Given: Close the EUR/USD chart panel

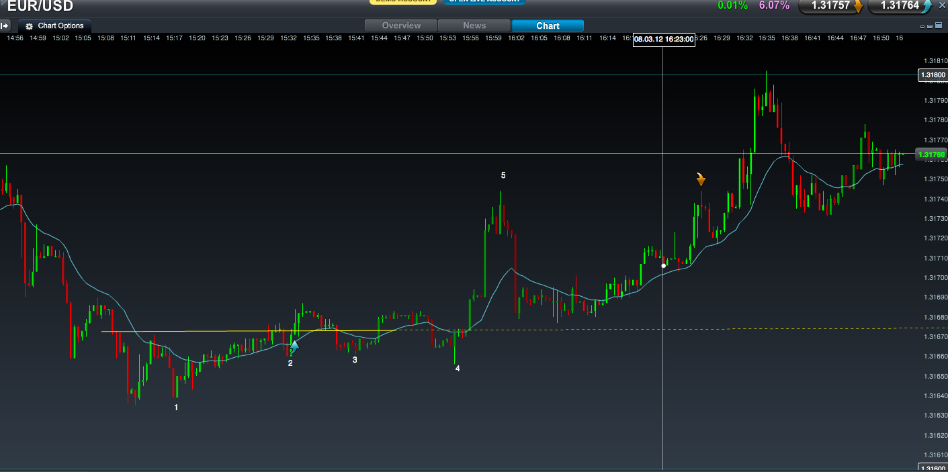Looking at the screenshot, I should tap(941, 5).
